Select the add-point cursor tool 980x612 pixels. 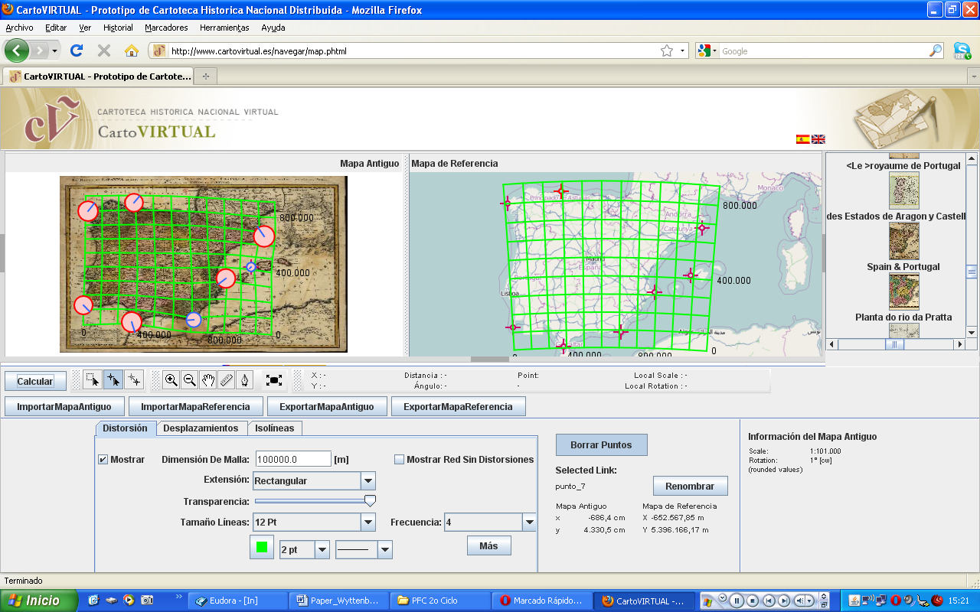click(113, 379)
